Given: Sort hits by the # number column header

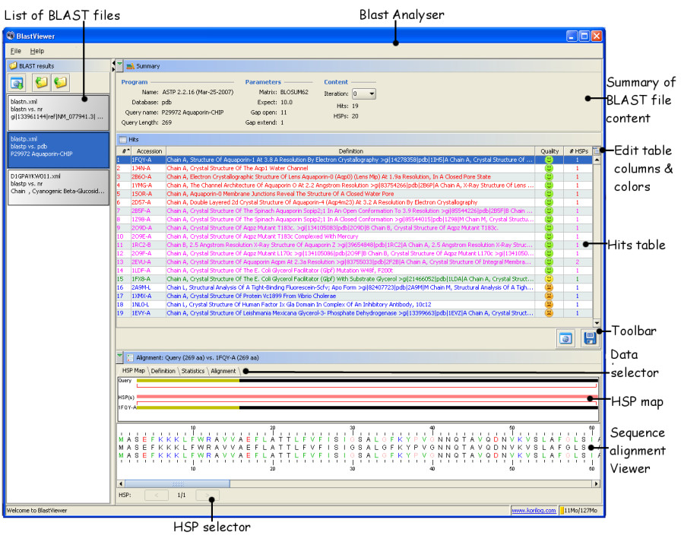Looking at the screenshot, I should click(x=124, y=151).
